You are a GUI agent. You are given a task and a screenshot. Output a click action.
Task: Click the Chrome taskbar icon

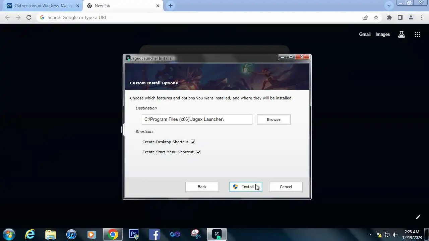coord(113,234)
